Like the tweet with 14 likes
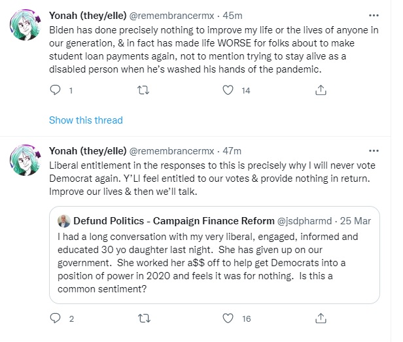 pos(228,90)
